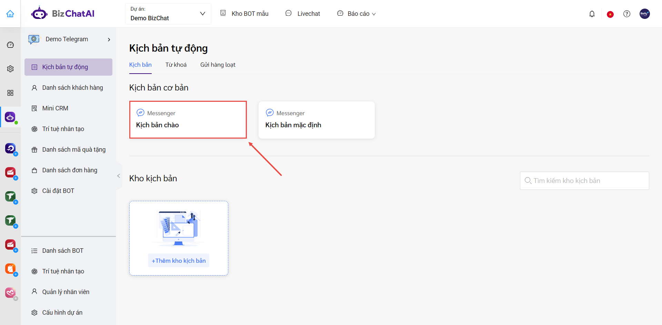Viewport: 662px width, 325px height.
Task: Open Livechat from the top bar
Action: (303, 14)
